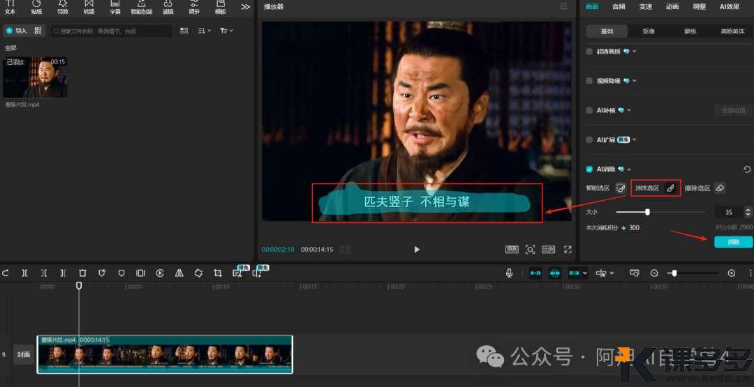Select the 涂抹选区 brush selection tool
The height and width of the screenshot is (387, 754).
pyautogui.click(x=670, y=188)
